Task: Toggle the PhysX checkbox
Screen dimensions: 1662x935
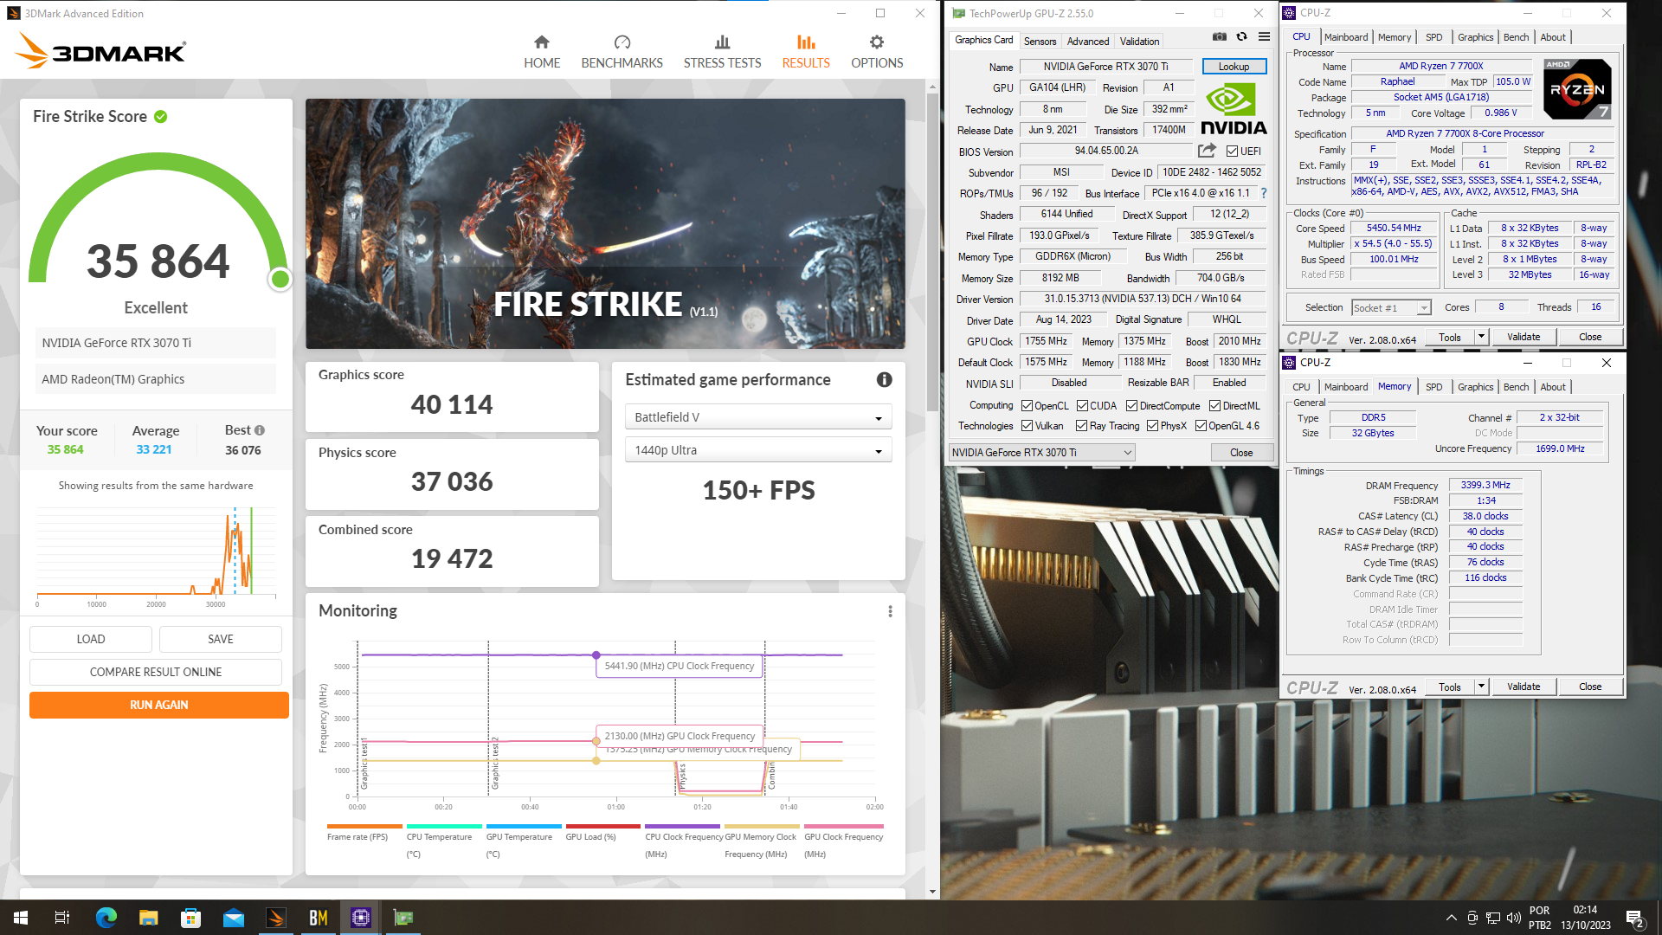Action: [1152, 426]
